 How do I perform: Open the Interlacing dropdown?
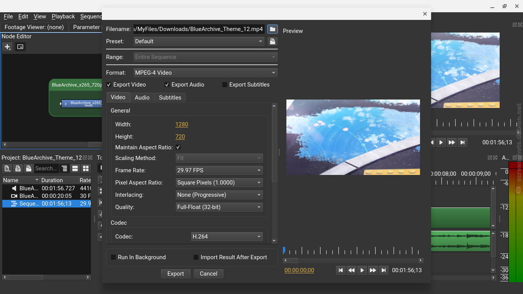pos(219,195)
